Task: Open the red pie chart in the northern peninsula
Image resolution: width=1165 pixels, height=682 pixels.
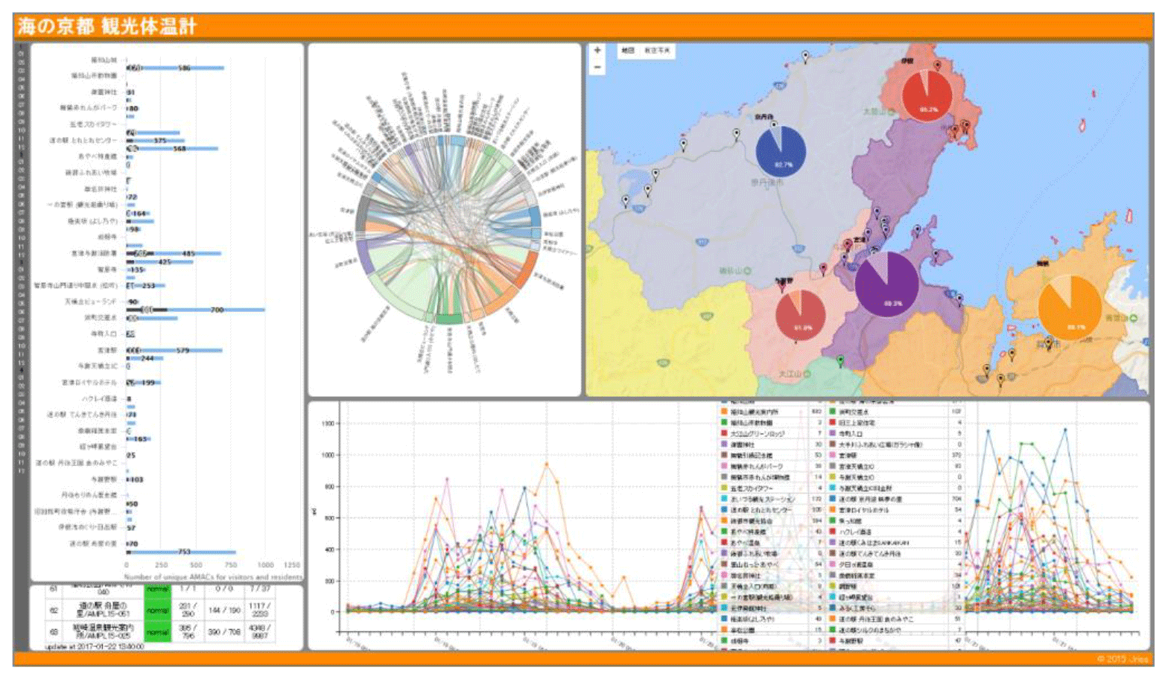Action: click(x=927, y=95)
